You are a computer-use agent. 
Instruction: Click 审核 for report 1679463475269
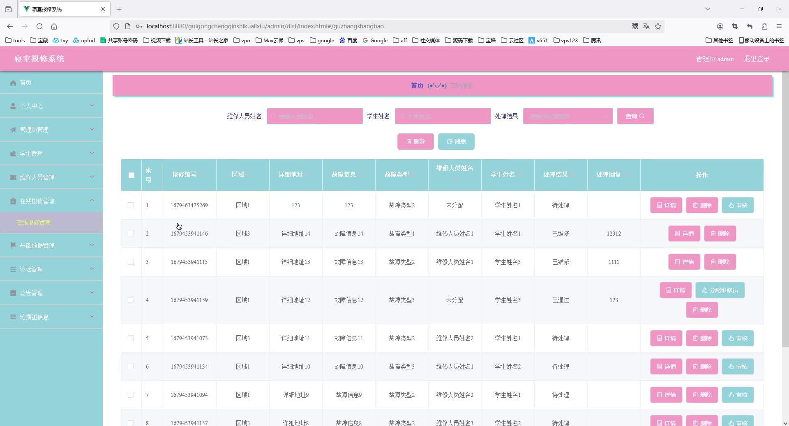pyautogui.click(x=738, y=205)
